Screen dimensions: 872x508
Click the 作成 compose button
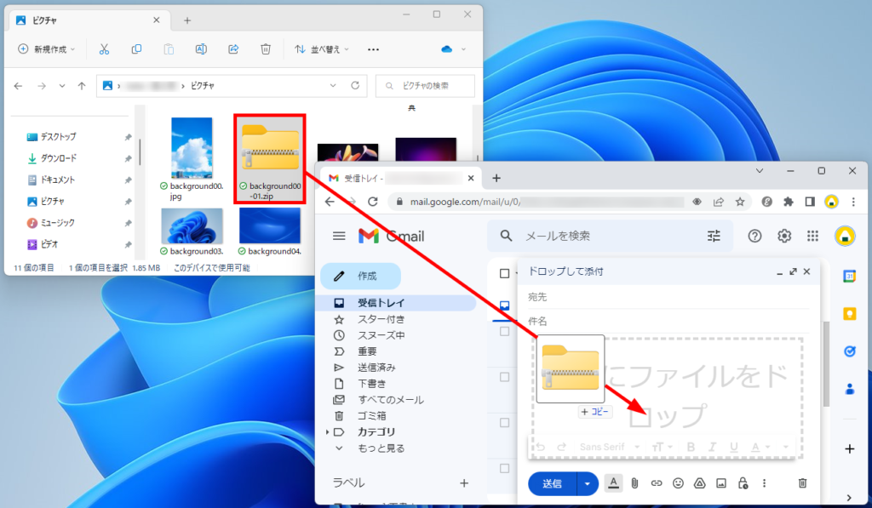click(360, 277)
